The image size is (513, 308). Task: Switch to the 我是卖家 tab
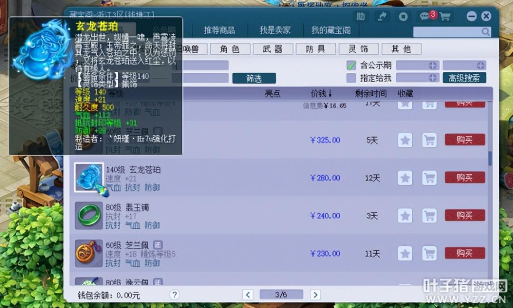275,30
